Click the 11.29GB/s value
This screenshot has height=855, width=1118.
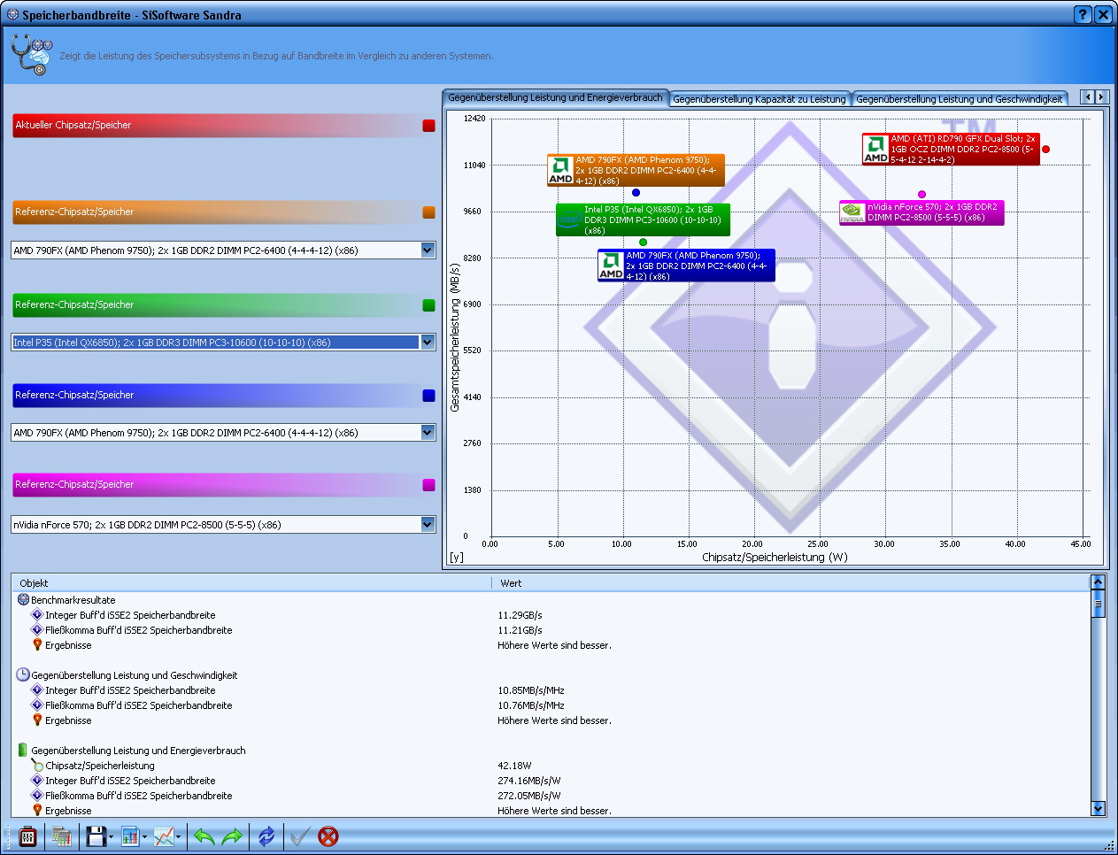tap(520, 615)
